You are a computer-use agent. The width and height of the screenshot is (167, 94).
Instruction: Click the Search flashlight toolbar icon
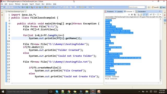pos(51,7)
